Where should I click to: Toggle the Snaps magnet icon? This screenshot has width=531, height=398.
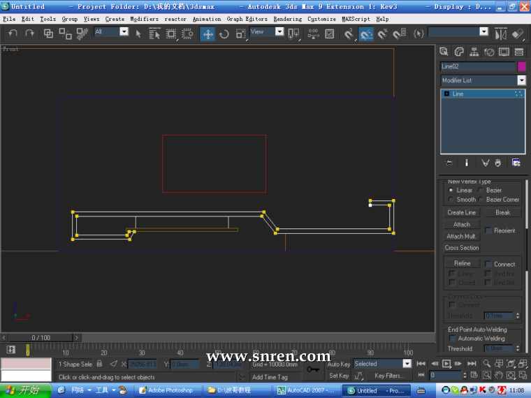[349, 34]
